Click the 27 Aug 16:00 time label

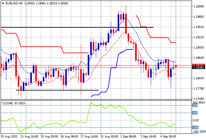point(89,137)
